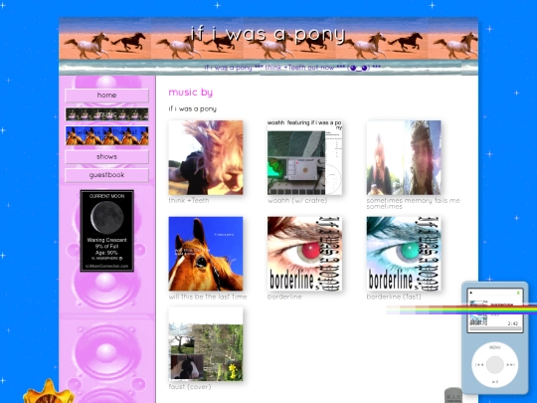Open the shows page

tap(106, 156)
